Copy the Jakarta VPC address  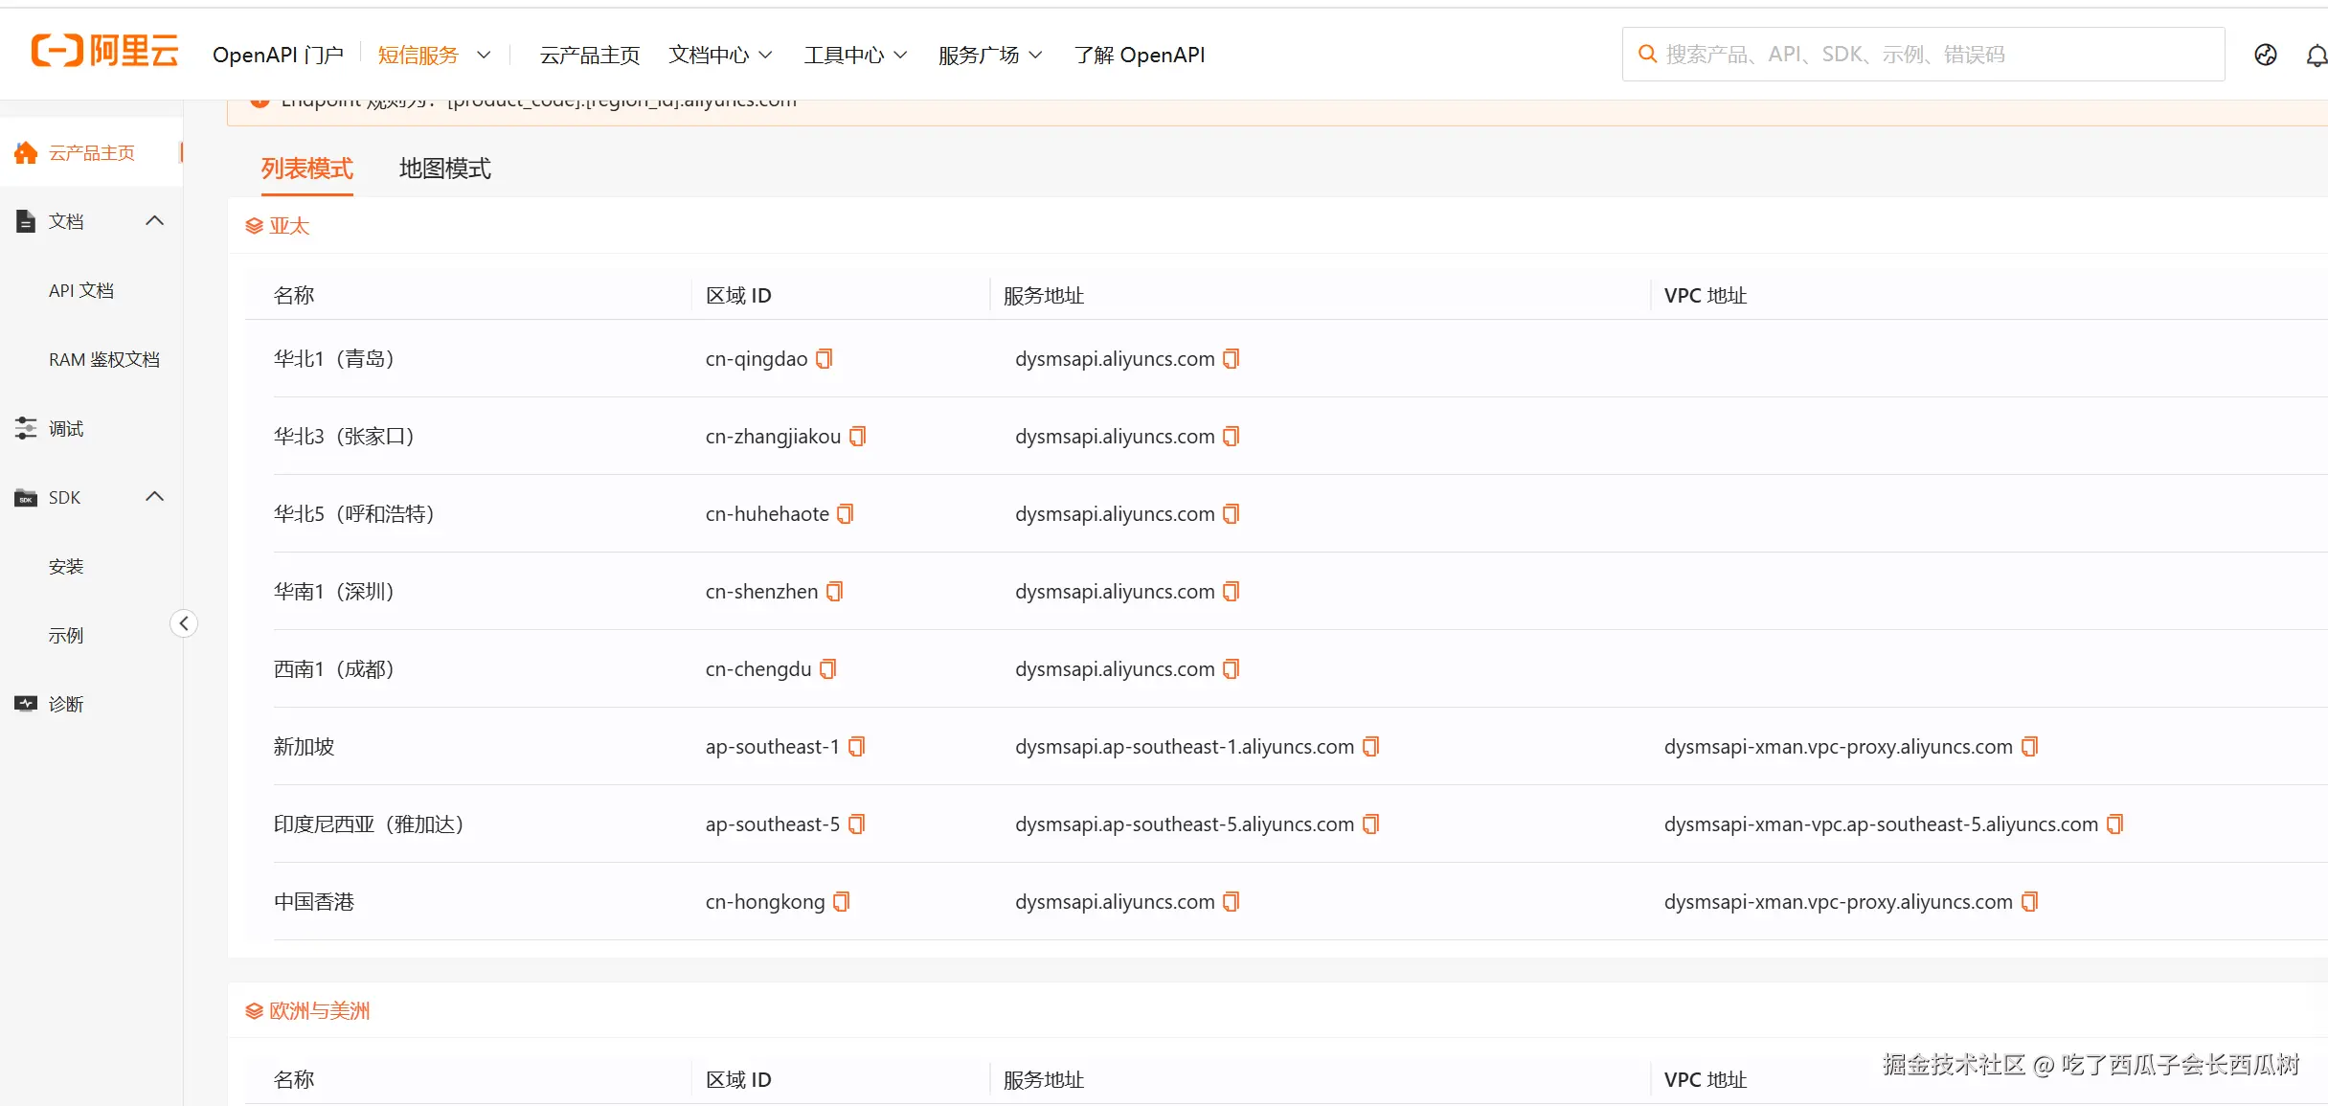(x=2114, y=824)
